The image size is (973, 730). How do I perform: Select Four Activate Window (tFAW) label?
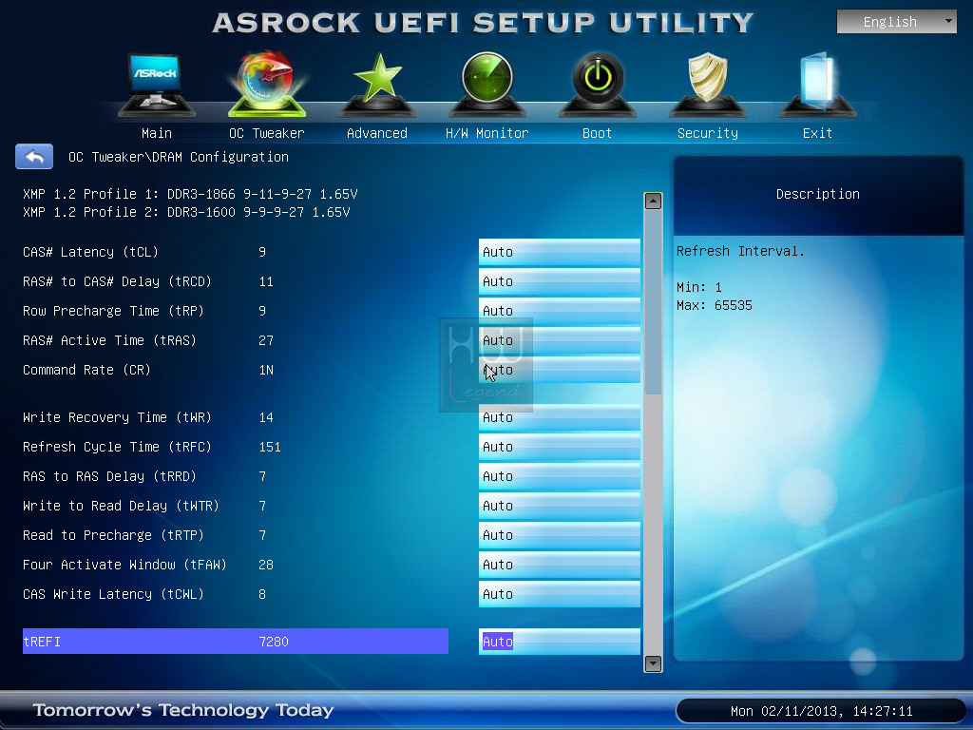pos(124,565)
